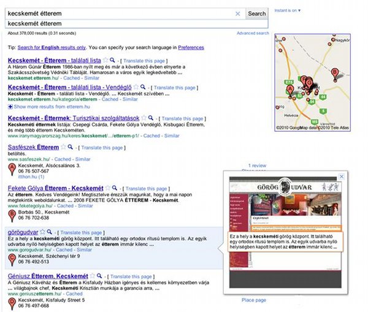Viewport: 368px width, 312px height.
Task: Open preview magnifier for the first találati lista result
Action: tap(112, 60)
